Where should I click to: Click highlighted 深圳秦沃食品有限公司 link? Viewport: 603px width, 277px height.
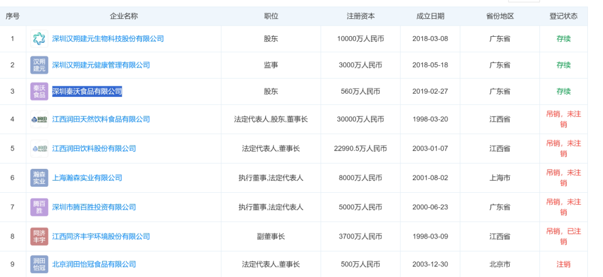point(87,91)
